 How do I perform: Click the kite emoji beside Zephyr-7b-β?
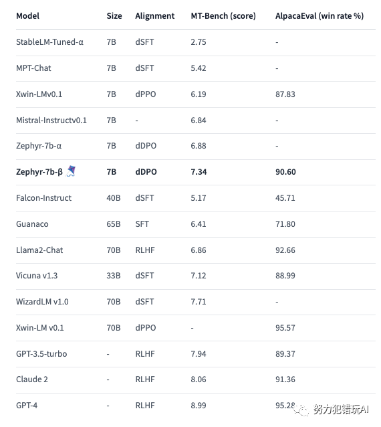(71, 171)
